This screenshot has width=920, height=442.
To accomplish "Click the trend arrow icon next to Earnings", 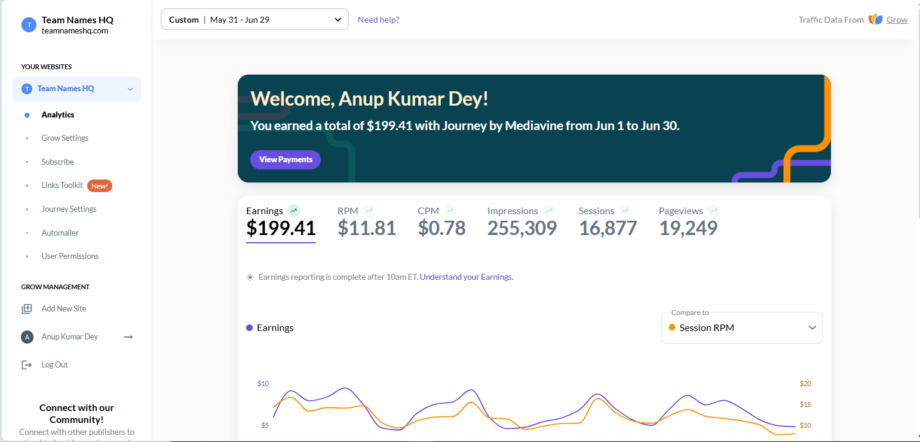I will 293,211.
